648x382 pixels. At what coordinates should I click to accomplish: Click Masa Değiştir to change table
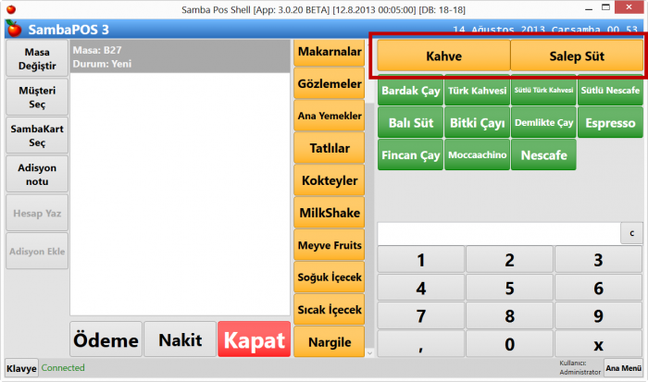click(36, 58)
